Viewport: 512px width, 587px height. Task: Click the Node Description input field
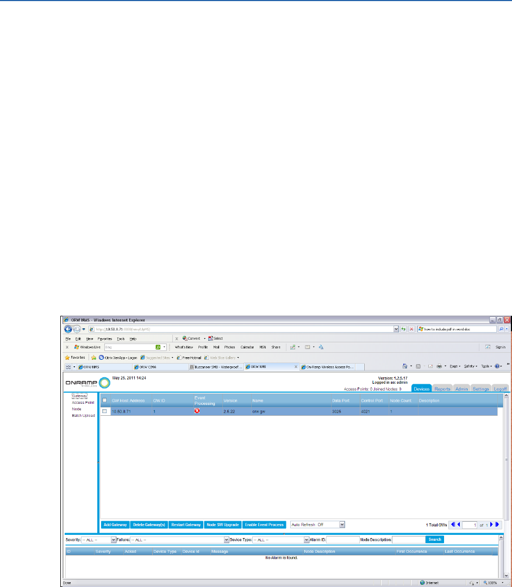[409, 540]
